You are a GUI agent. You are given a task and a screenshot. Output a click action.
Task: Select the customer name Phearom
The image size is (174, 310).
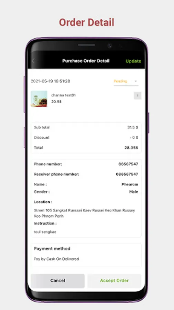pos(130,184)
